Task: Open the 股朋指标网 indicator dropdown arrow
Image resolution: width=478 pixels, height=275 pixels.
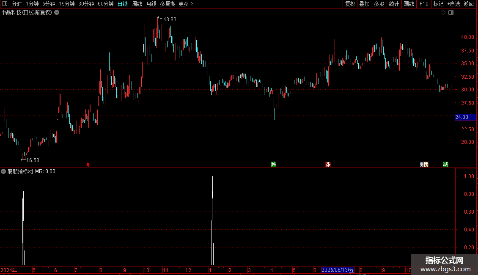Action: (x=3, y=171)
